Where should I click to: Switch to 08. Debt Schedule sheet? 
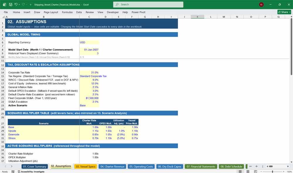point(231,167)
